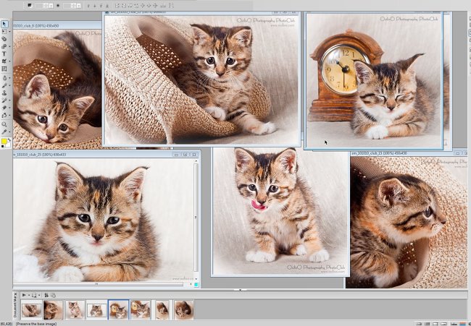Click the yellow foreground color swatch
The height and width of the screenshot is (326, 471).
tap(4, 142)
